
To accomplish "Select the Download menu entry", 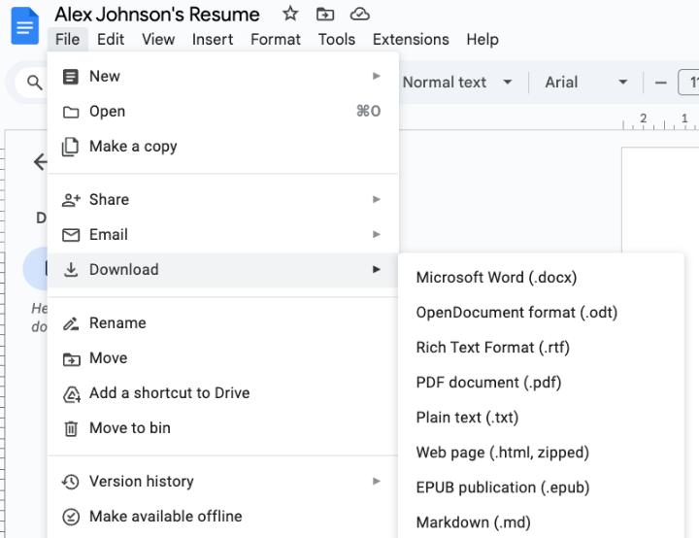I will [x=222, y=269].
